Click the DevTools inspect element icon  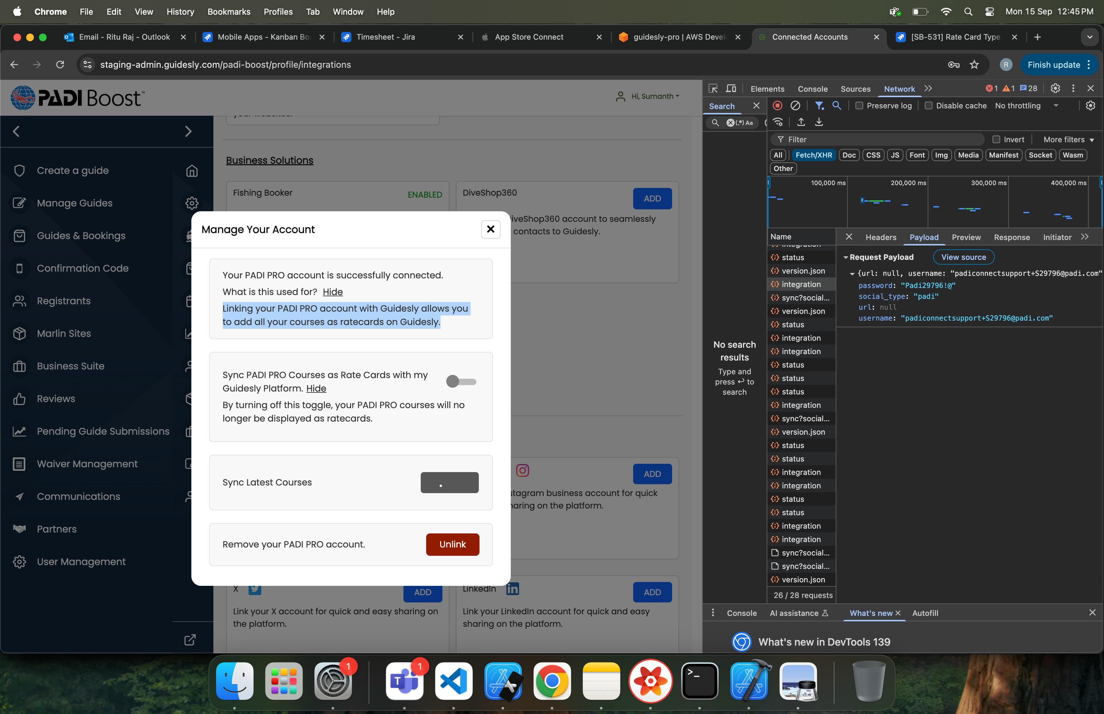pos(713,89)
